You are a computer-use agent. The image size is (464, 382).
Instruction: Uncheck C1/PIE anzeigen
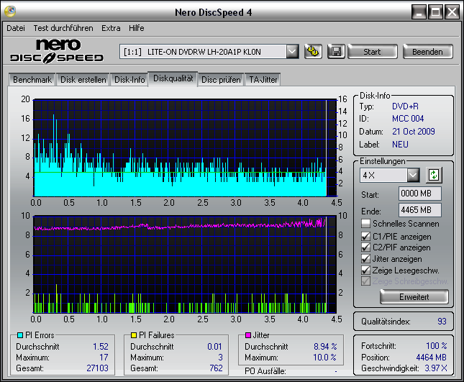click(x=366, y=236)
